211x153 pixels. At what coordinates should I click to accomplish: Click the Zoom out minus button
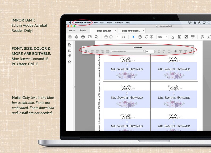pyautogui.click(x=146, y=37)
